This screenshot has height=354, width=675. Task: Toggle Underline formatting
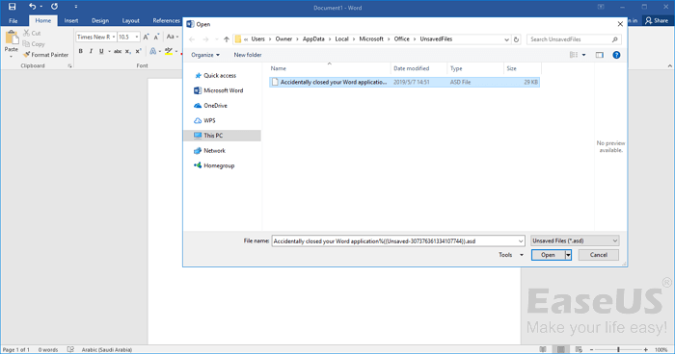pos(101,51)
